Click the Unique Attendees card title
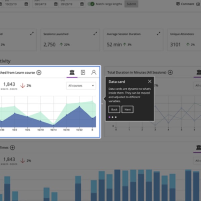This screenshot has height=201, width=201. tap(182, 34)
